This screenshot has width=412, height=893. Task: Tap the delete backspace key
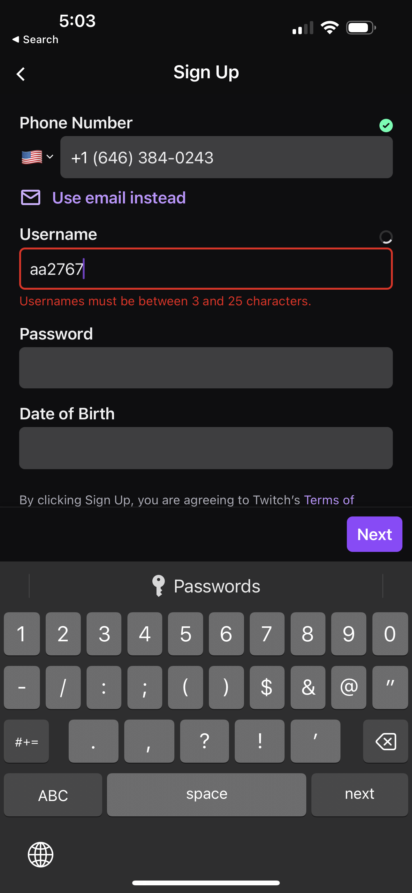point(385,741)
